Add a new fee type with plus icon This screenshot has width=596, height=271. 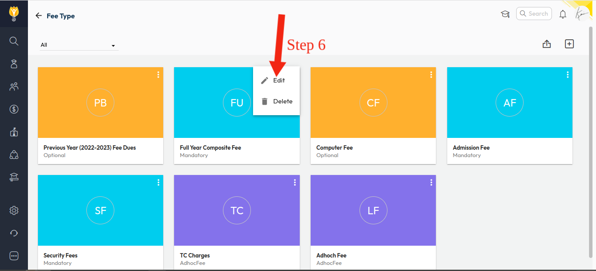569,44
